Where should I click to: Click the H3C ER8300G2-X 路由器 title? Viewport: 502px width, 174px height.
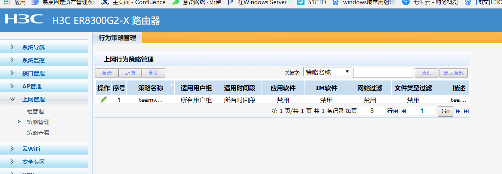[x=106, y=21]
